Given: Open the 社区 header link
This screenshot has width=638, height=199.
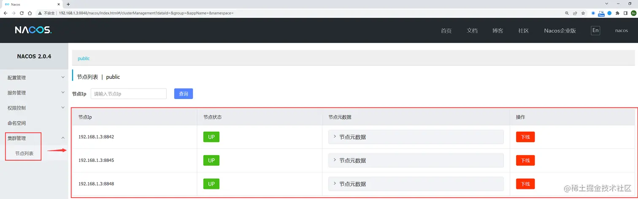Looking at the screenshot, I should click(524, 31).
